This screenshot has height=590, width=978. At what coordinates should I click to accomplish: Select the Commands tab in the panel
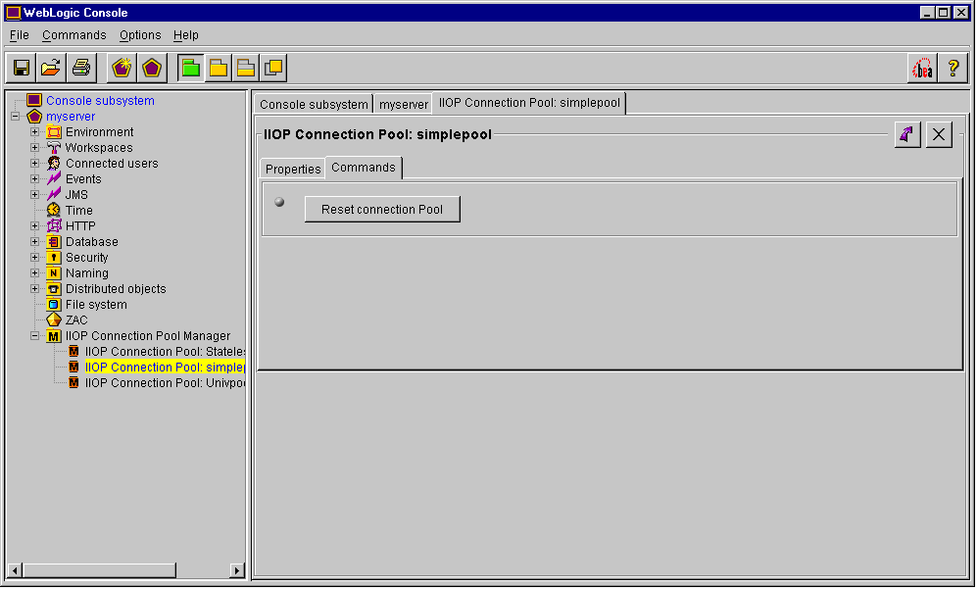coord(364,168)
